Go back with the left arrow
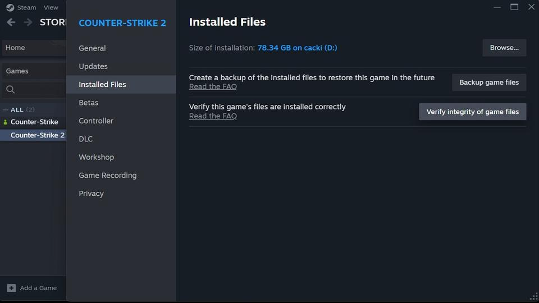 11,22
